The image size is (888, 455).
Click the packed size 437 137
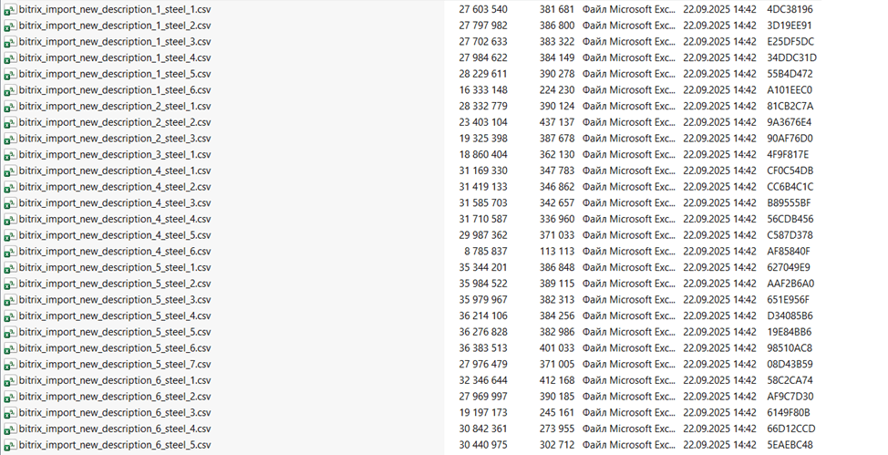(x=556, y=122)
